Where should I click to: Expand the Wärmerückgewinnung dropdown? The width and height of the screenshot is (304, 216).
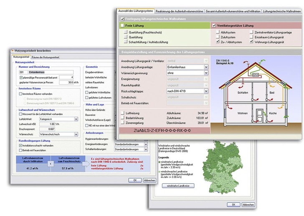(x=205, y=73)
